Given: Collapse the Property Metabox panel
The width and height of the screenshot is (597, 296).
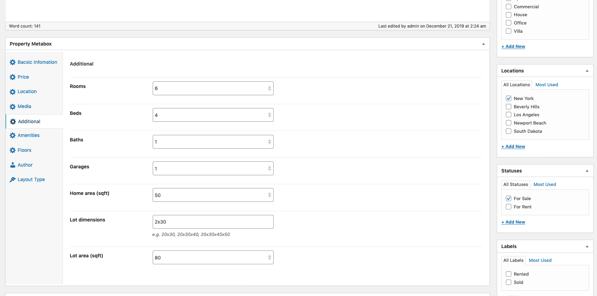Looking at the screenshot, I should (x=483, y=44).
